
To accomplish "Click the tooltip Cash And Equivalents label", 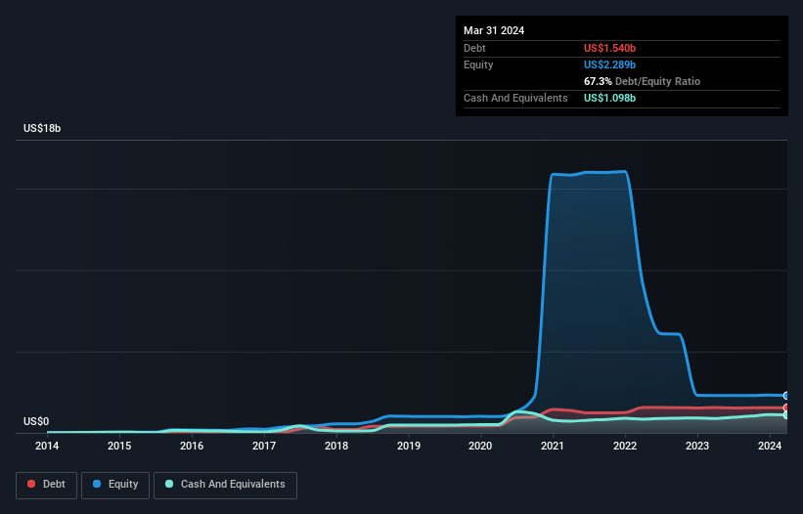I will (x=515, y=98).
